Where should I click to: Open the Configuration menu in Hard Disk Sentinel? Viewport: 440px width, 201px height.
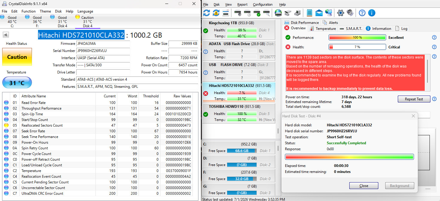263,4
